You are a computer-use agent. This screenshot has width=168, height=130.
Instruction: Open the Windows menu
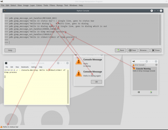[73, 5]
